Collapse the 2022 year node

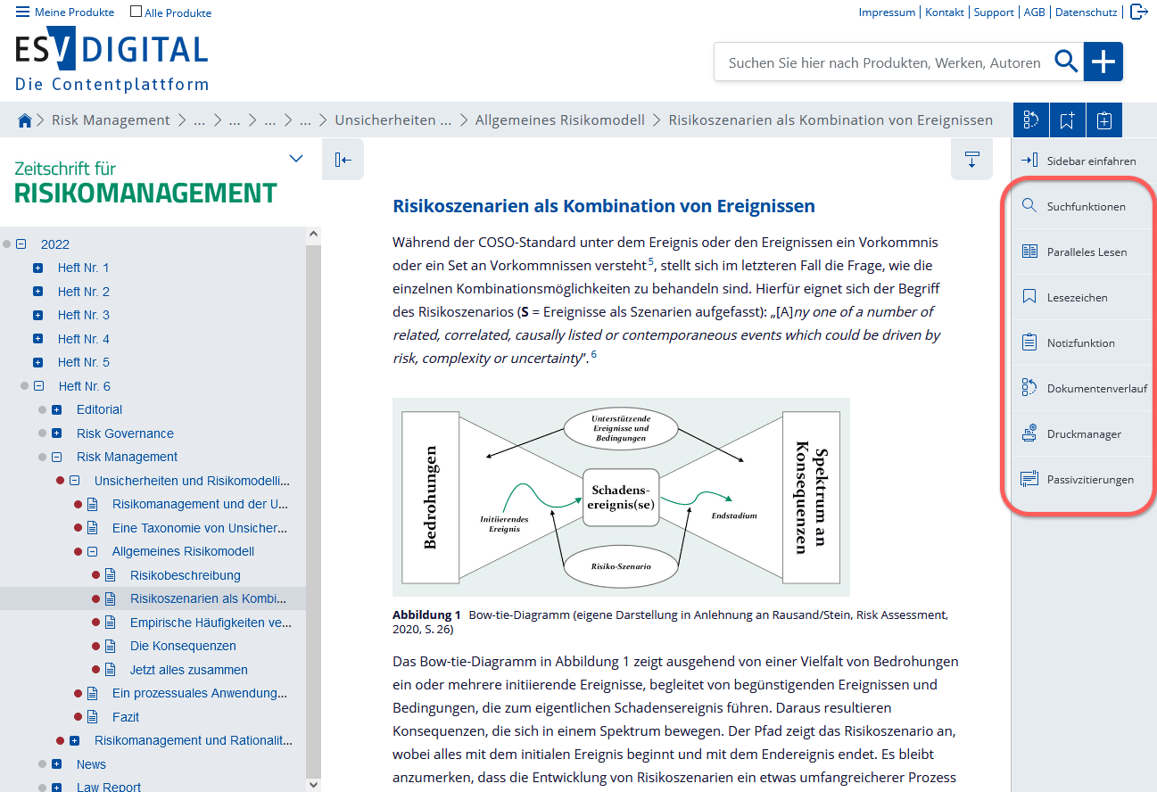(20, 243)
